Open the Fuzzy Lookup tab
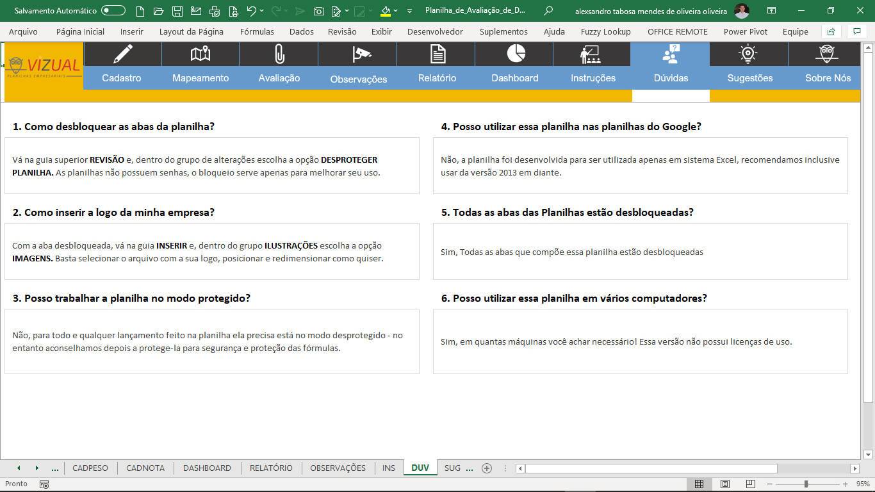Image resolution: width=875 pixels, height=492 pixels. pyautogui.click(x=605, y=31)
